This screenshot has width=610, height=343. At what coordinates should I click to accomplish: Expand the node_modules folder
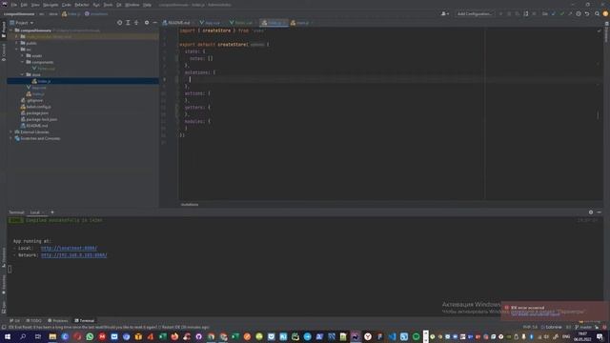click(17, 36)
